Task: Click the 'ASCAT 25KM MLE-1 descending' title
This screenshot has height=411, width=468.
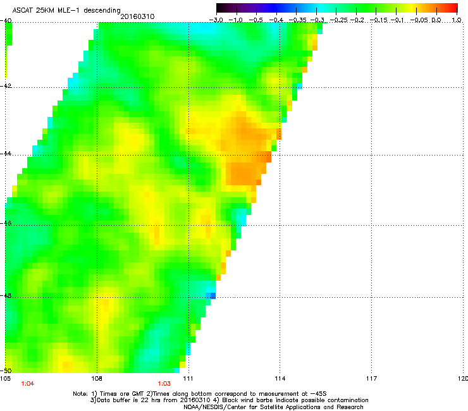Action: click(66, 11)
